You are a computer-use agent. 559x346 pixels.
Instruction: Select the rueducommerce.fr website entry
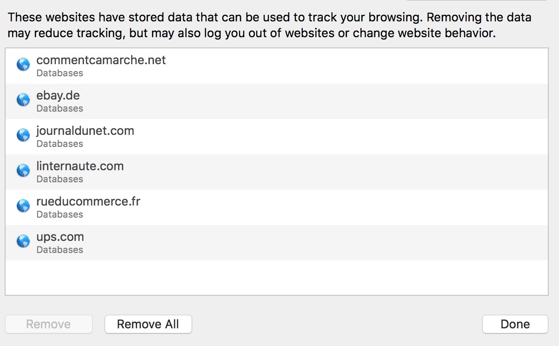pos(277,207)
